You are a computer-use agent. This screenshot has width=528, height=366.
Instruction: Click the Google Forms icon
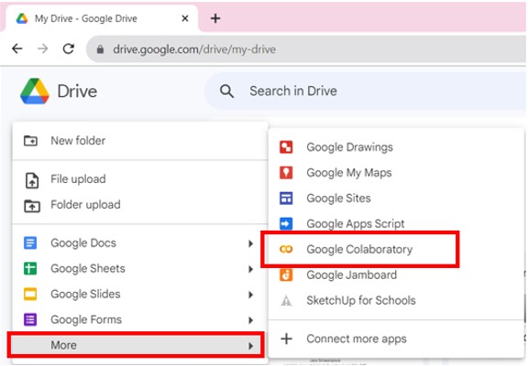pyautogui.click(x=30, y=319)
